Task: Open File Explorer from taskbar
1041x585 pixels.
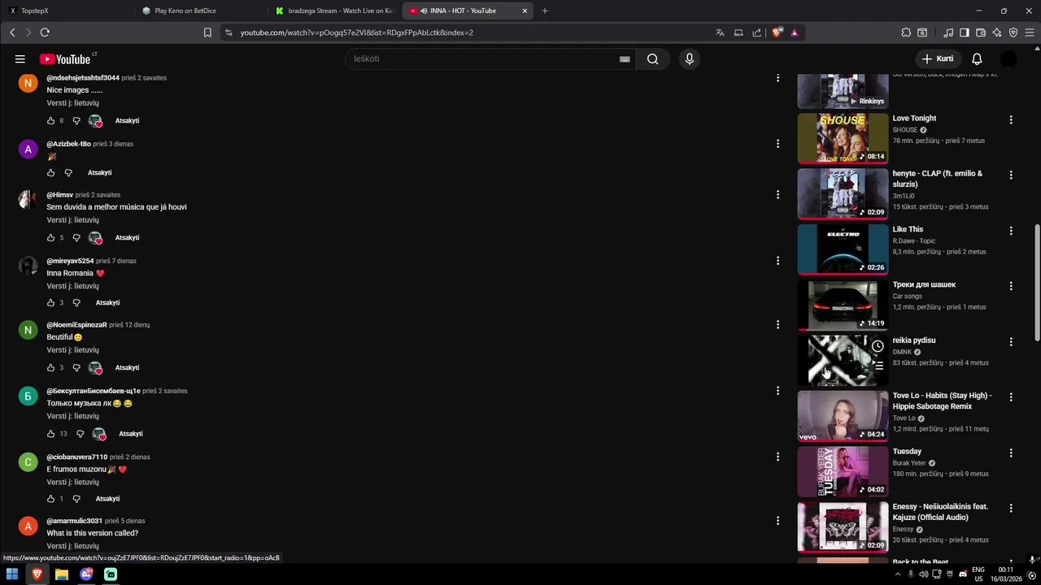Action: [61, 574]
